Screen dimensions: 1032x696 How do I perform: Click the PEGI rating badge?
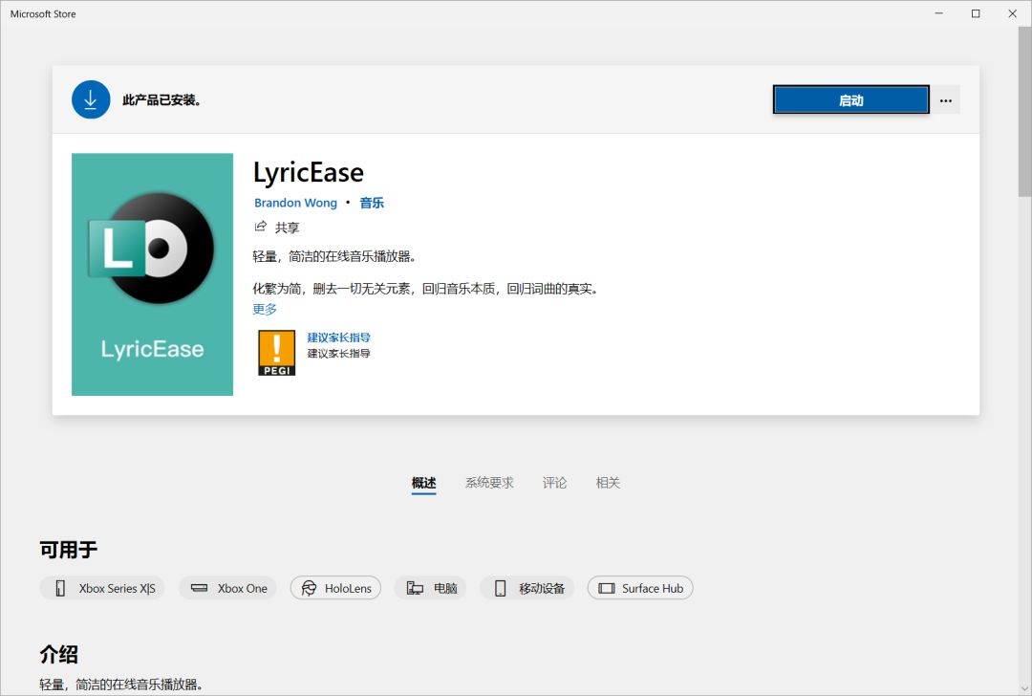point(276,353)
